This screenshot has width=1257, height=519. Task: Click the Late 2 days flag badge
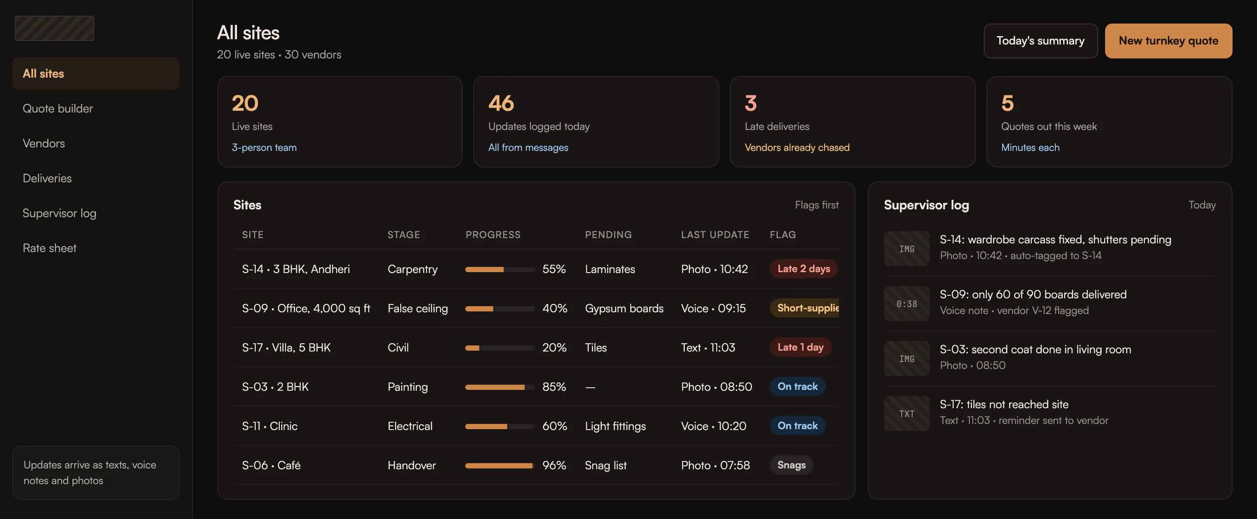pyautogui.click(x=804, y=269)
